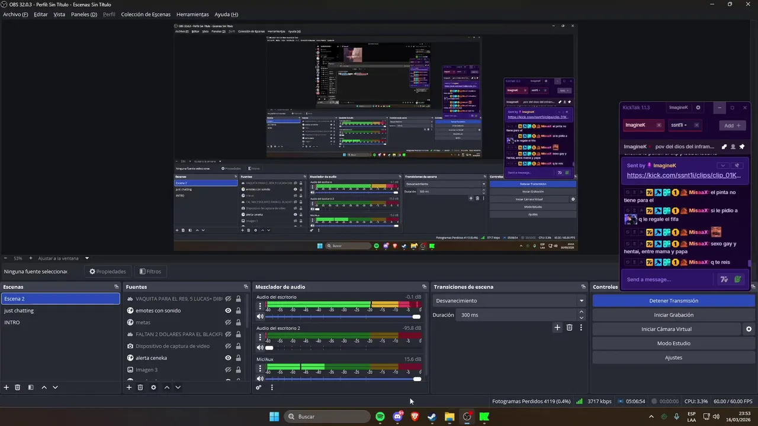Click Detener Transmisión button
Screen dimensions: 758x426
point(673,301)
